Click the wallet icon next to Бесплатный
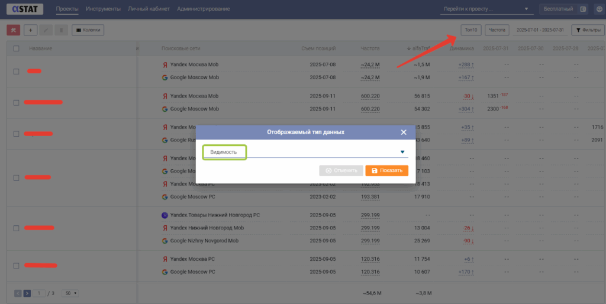606x304 pixels. [583, 9]
